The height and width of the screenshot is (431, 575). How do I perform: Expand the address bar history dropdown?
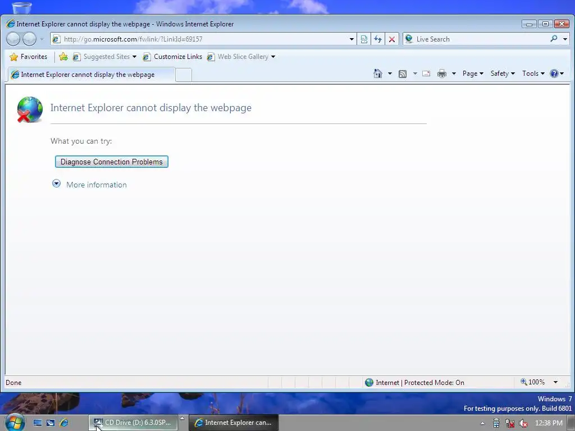pos(352,39)
